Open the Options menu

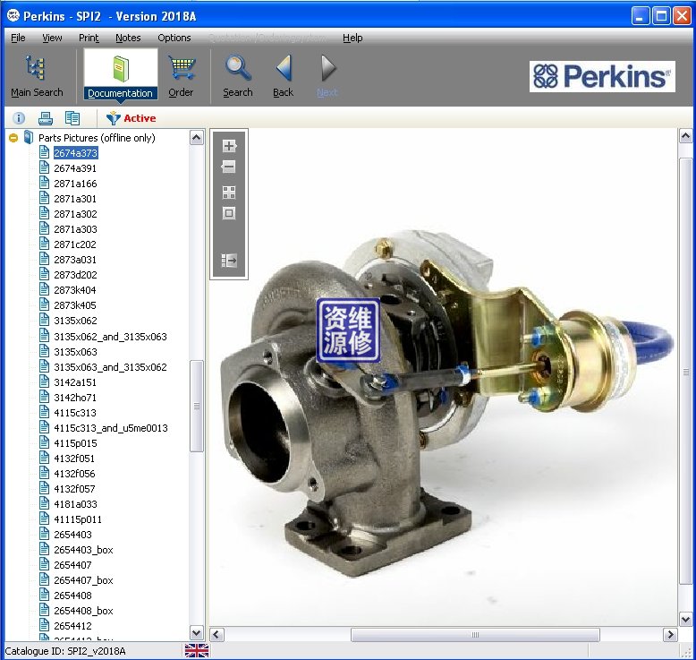(174, 38)
